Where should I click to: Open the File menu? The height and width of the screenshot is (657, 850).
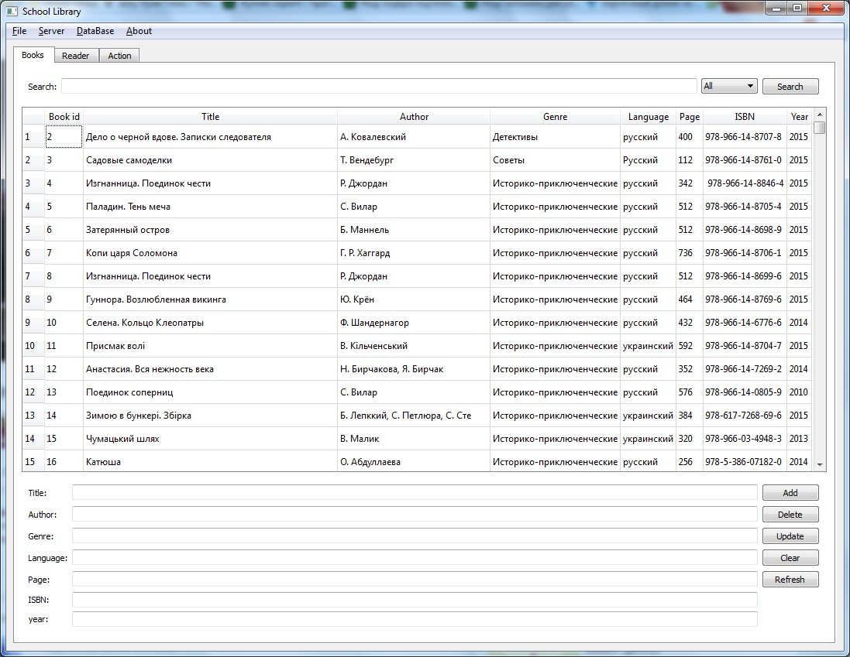click(x=19, y=31)
